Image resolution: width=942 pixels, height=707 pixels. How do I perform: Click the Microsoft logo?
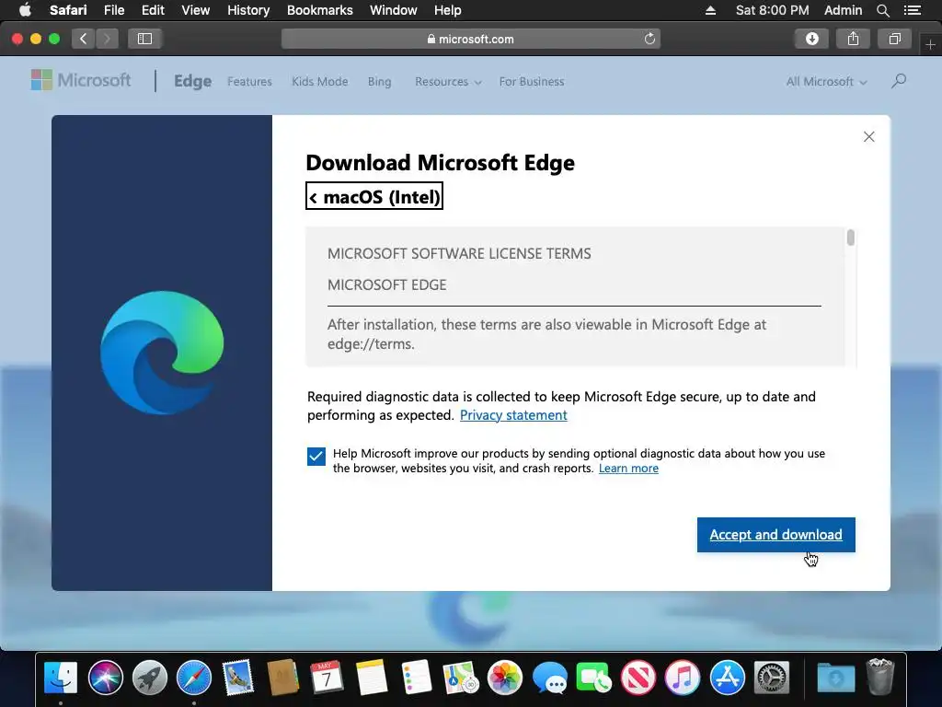pos(81,80)
